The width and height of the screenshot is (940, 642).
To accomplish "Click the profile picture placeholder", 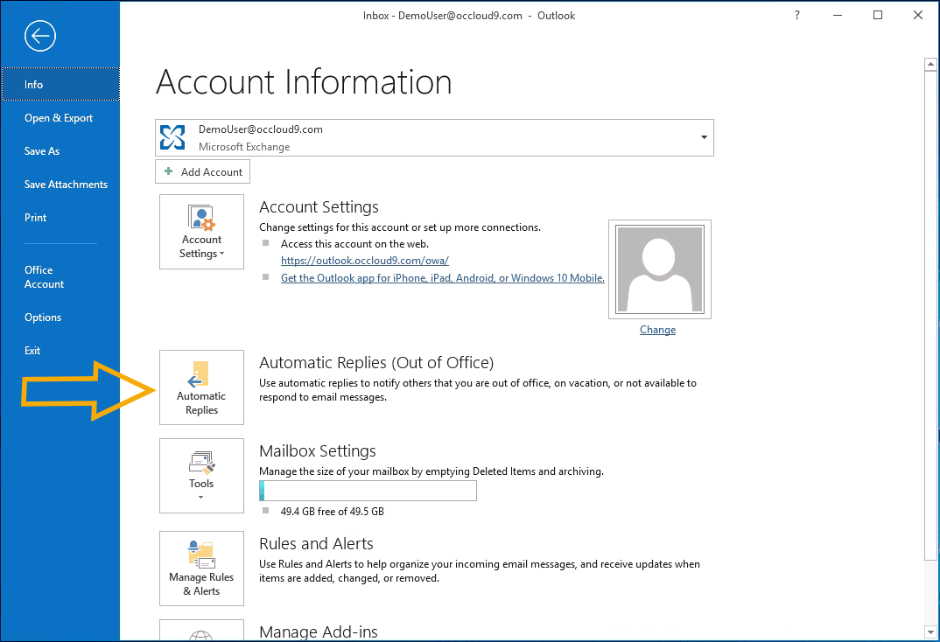I will (659, 269).
